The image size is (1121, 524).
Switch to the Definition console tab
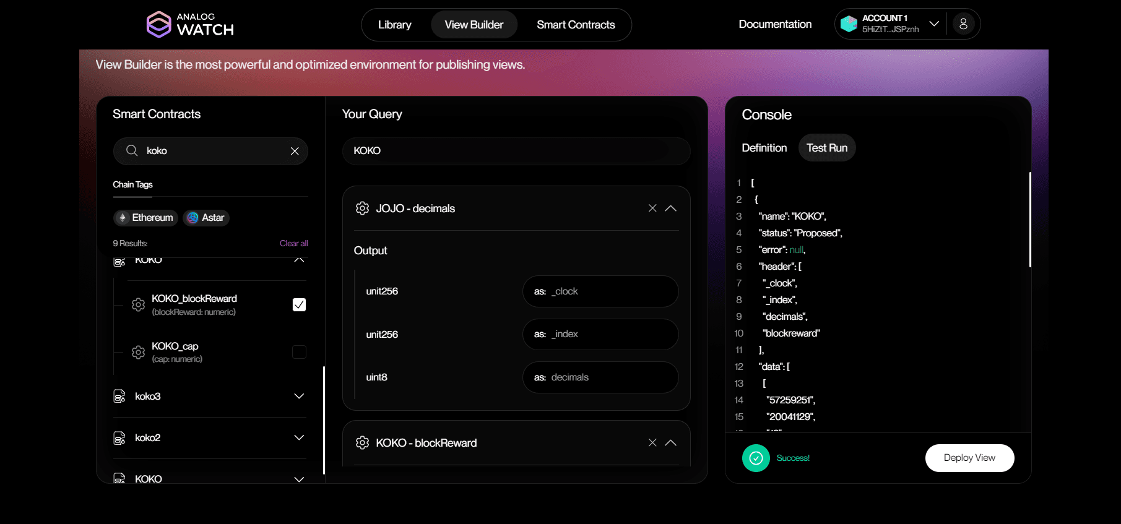point(764,148)
